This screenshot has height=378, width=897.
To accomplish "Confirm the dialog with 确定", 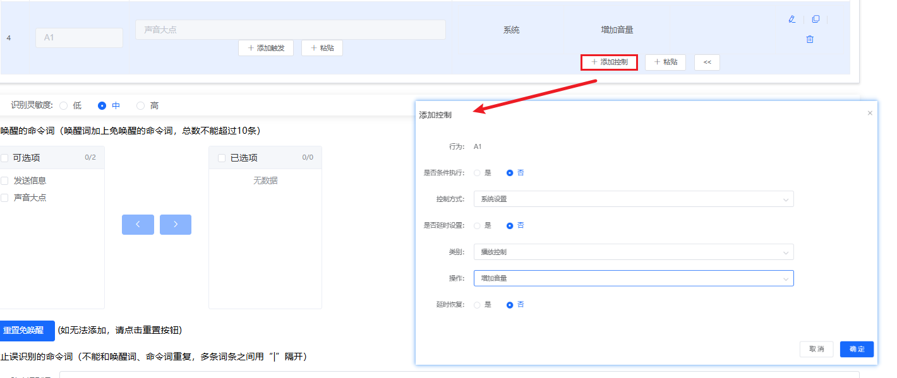I will coord(857,349).
